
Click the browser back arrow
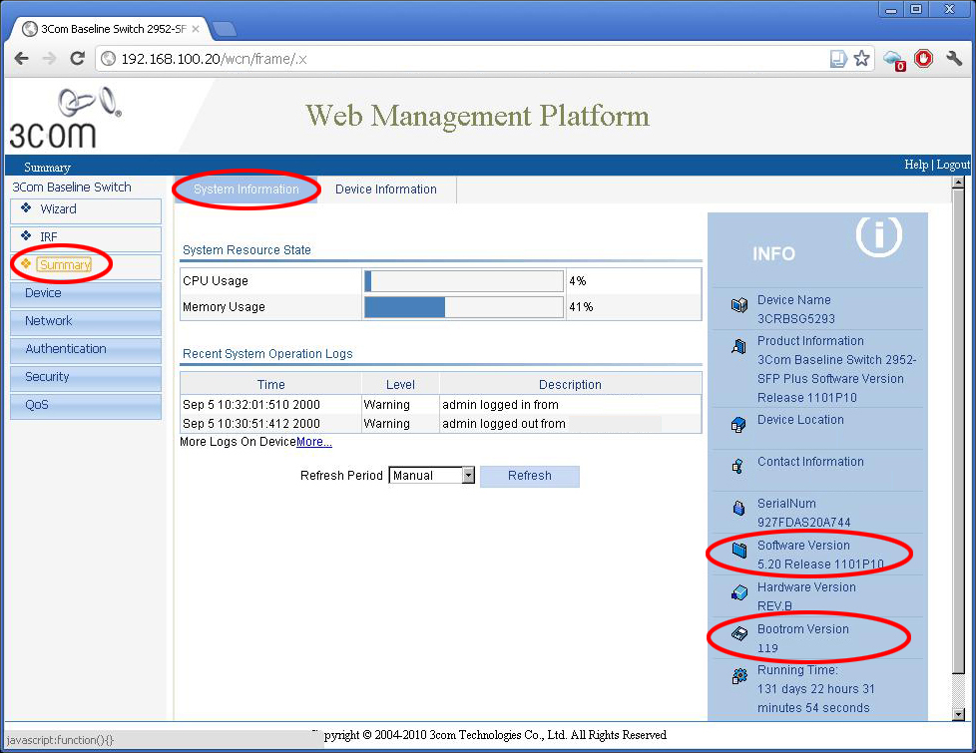tap(21, 59)
